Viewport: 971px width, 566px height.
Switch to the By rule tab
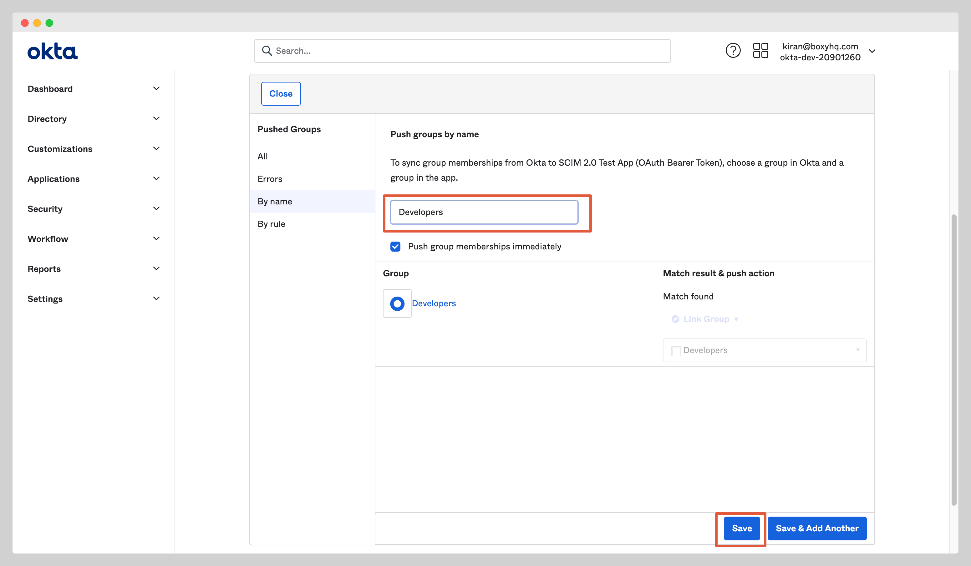tap(271, 223)
